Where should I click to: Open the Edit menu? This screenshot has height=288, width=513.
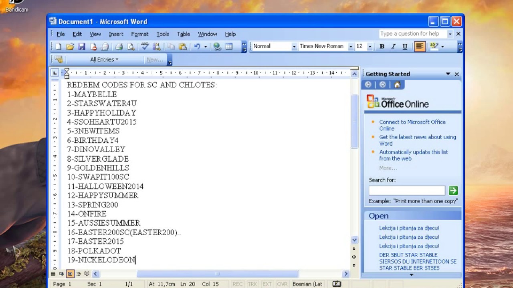(x=77, y=34)
